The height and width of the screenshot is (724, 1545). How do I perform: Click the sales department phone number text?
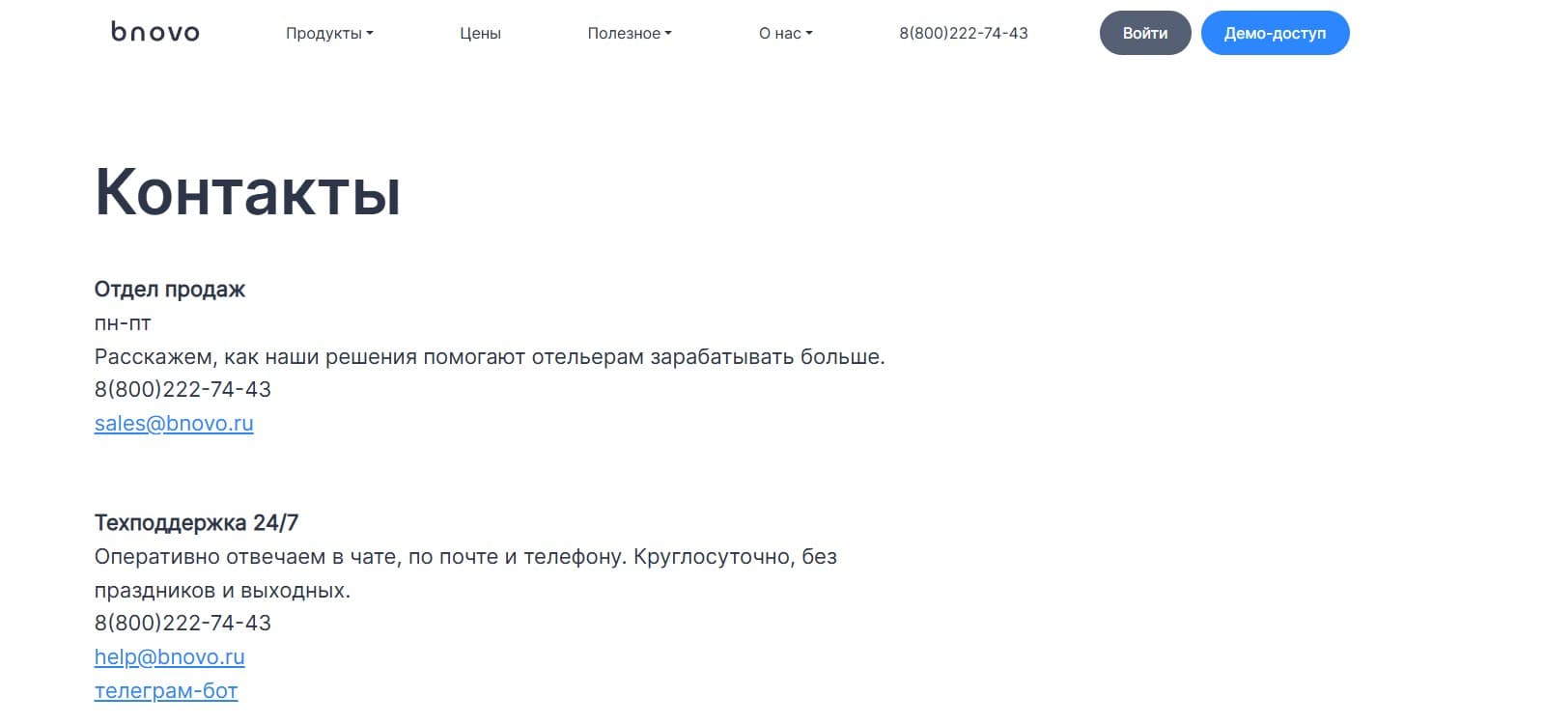point(183,389)
